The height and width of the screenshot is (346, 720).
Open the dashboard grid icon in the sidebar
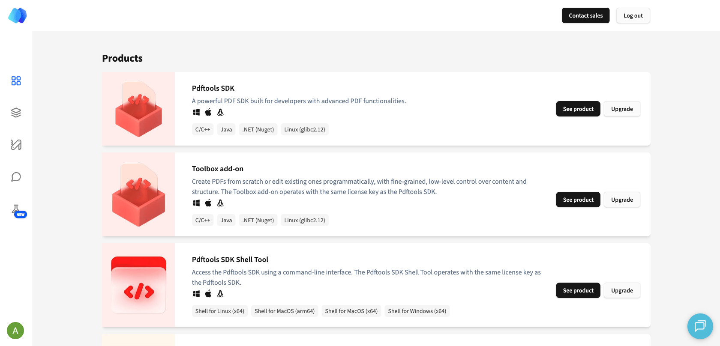click(x=16, y=81)
